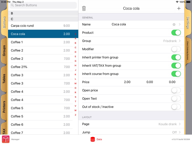Switch to the Groups side tab

click(4, 51)
